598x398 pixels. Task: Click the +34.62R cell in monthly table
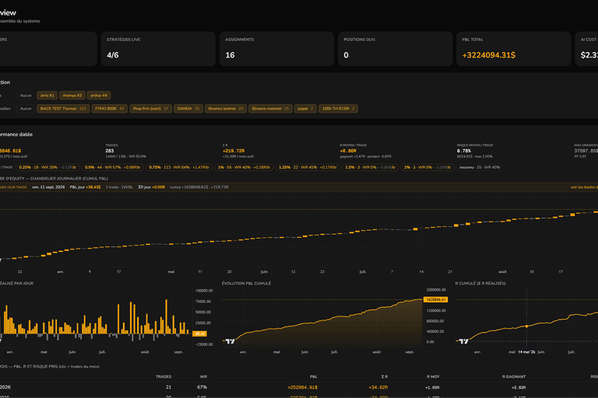(378, 387)
